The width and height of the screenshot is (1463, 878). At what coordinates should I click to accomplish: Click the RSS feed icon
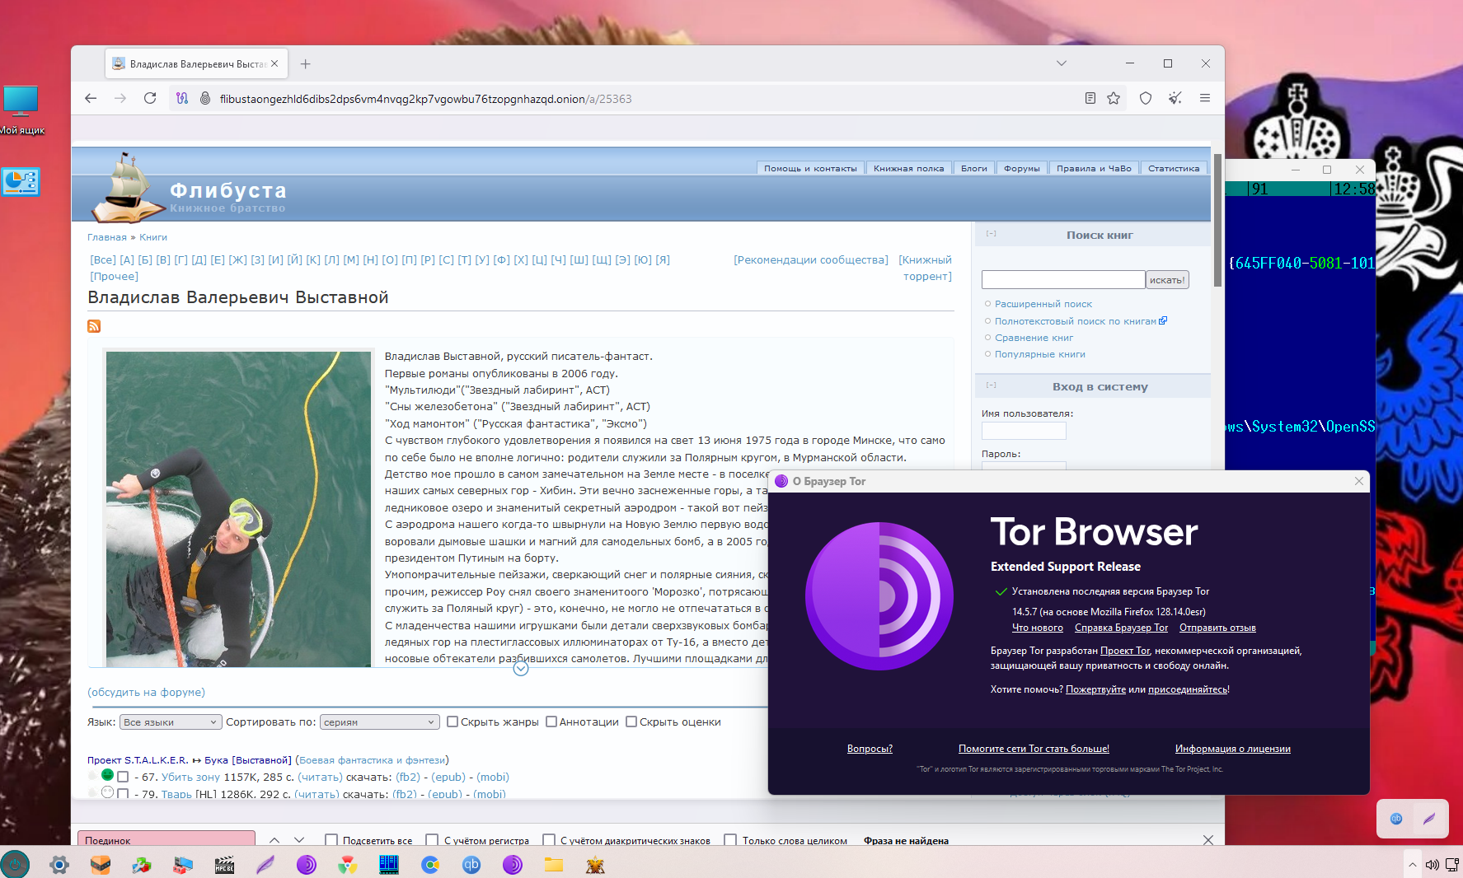click(94, 326)
